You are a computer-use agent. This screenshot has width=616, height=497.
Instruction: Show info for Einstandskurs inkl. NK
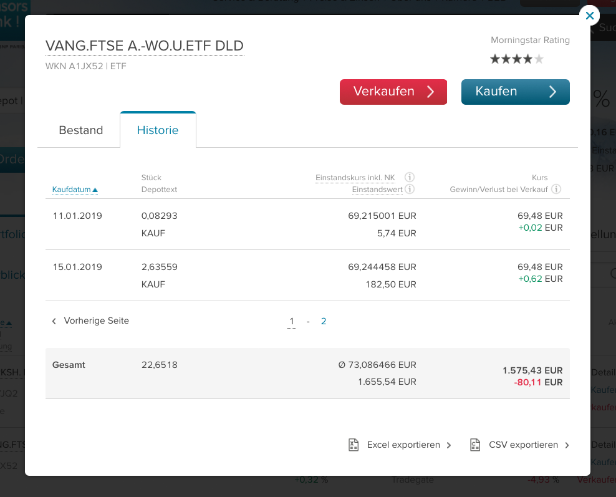point(410,177)
